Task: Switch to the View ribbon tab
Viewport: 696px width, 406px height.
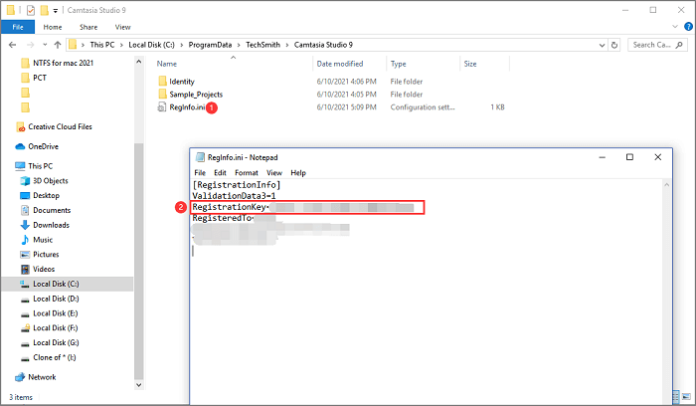Action: pyautogui.click(x=122, y=27)
